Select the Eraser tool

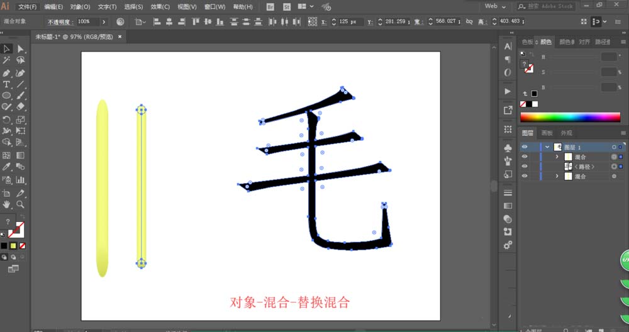click(x=21, y=107)
